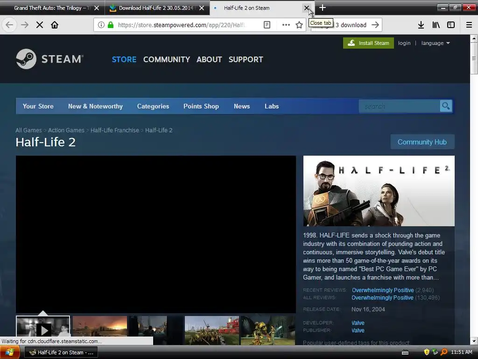
Task: Select the dark corridor screenshot thumbnail
Action: coord(156,330)
